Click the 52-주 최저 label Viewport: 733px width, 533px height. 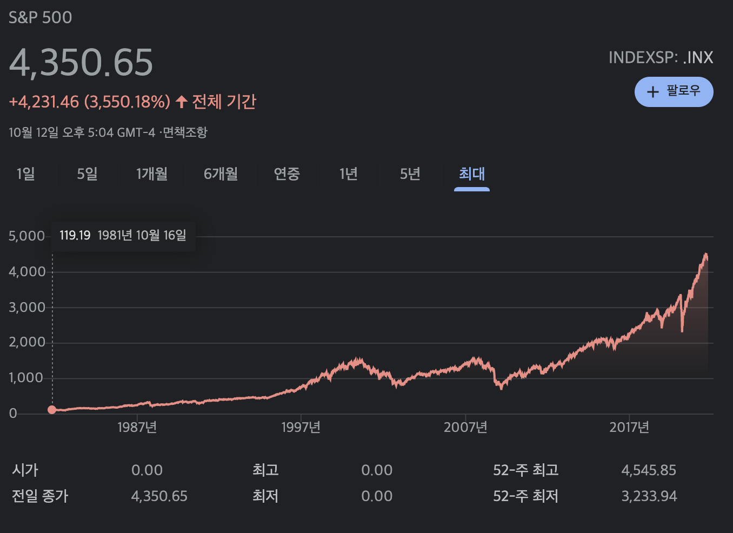(x=525, y=496)
